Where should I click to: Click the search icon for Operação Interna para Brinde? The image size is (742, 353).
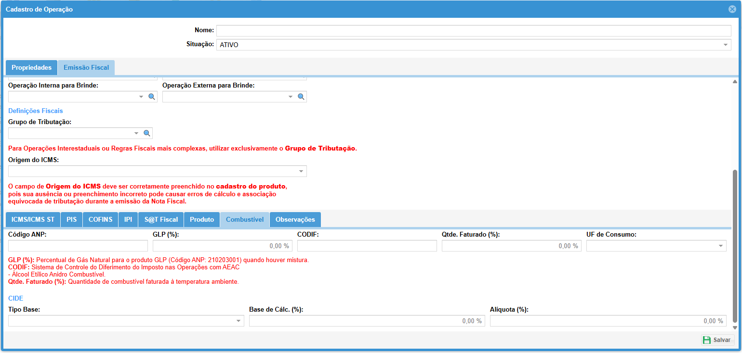click(151, 97)
